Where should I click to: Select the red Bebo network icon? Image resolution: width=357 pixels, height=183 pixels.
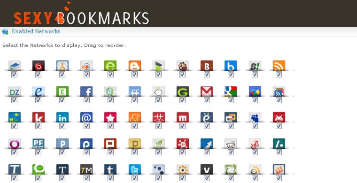(x=38, y=66)
